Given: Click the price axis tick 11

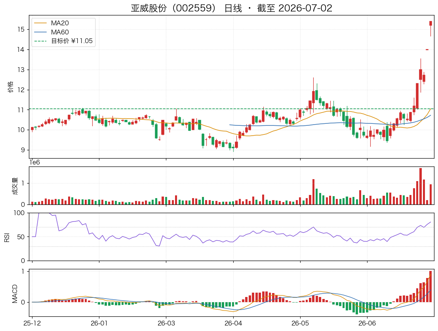Looking at the screenshot, I should [21, 110].
